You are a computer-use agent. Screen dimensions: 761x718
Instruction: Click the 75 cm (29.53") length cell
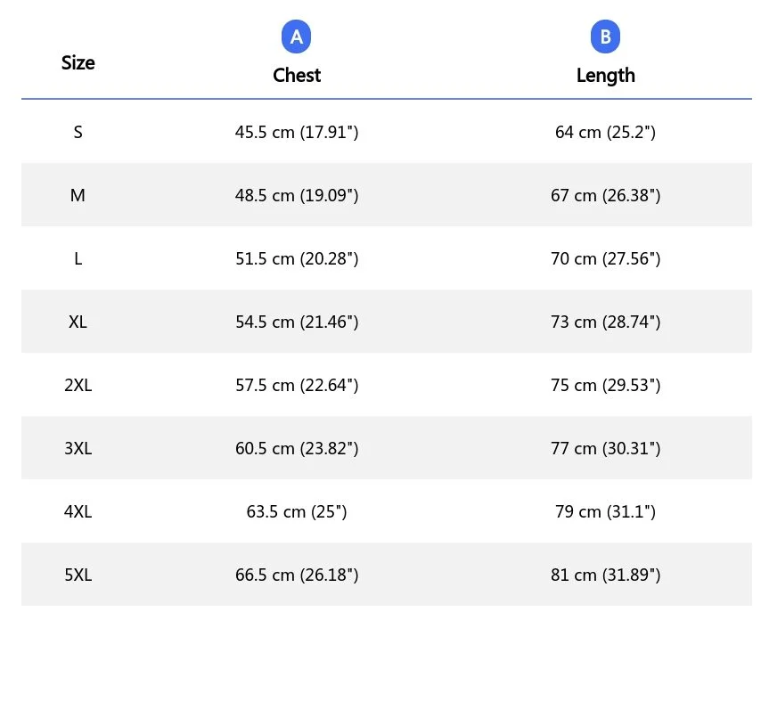(605, 385)
